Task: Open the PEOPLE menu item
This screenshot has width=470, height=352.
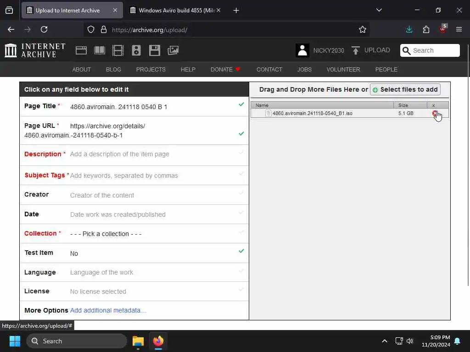Action: click(386, 70)
